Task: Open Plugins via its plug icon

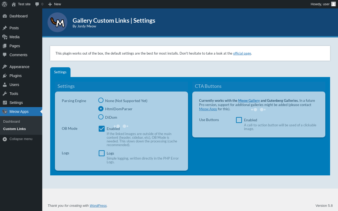Action: (5, 76)
